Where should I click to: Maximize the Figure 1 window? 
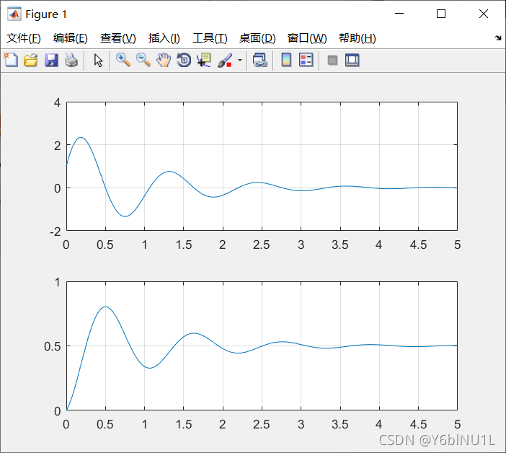coord(441,14)
